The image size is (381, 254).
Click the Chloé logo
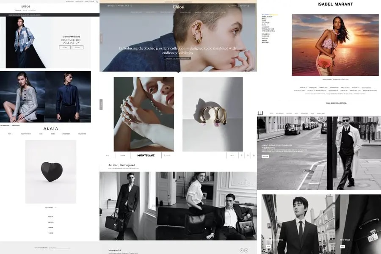[178, 7]
